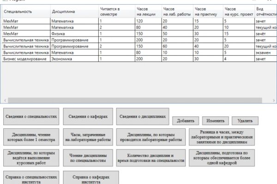Open Количество дисциплин и время подготовки
The image size is (277, 184).
click(151, 158)
